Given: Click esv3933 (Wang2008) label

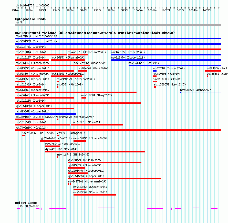Looking at the screenshot, I should (71, 133).
